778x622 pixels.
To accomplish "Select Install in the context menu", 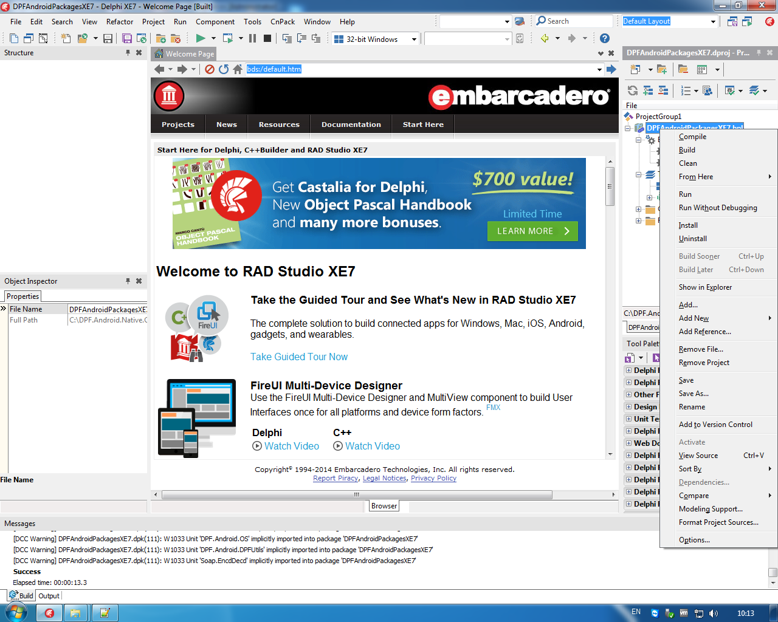I will (688, 225).
